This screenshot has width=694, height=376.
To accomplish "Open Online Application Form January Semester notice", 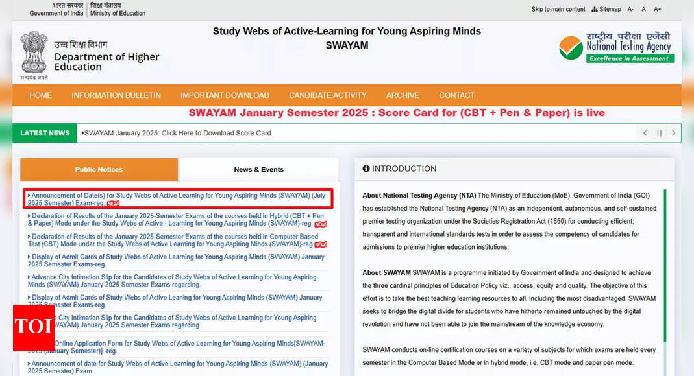I will 177,347.
